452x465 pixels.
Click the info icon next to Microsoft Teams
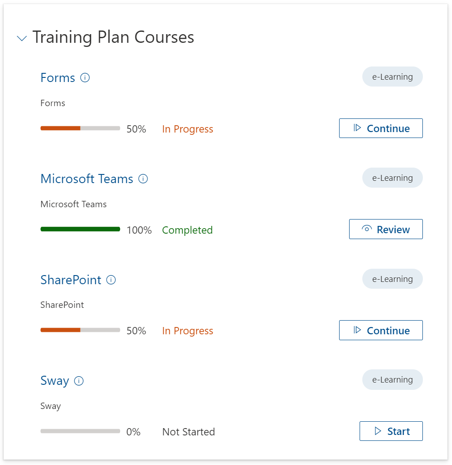tap(143, 179)
